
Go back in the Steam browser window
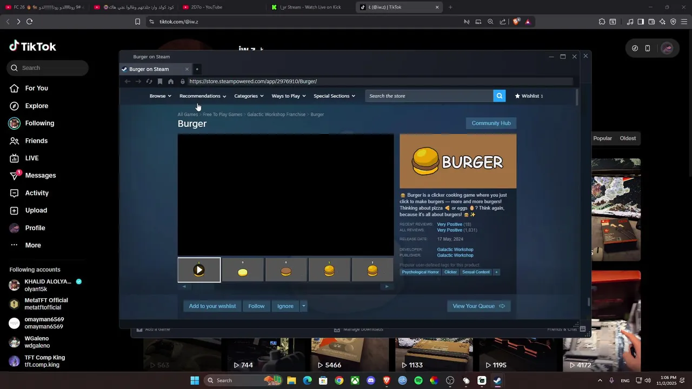coord(128,82)
